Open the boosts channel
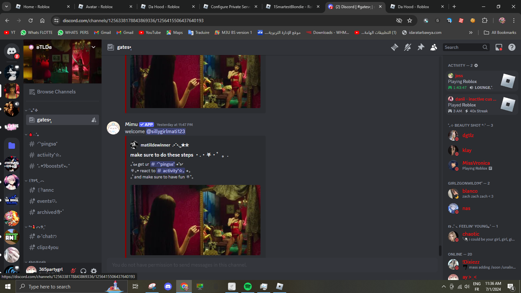 click(x=63, y=166)
